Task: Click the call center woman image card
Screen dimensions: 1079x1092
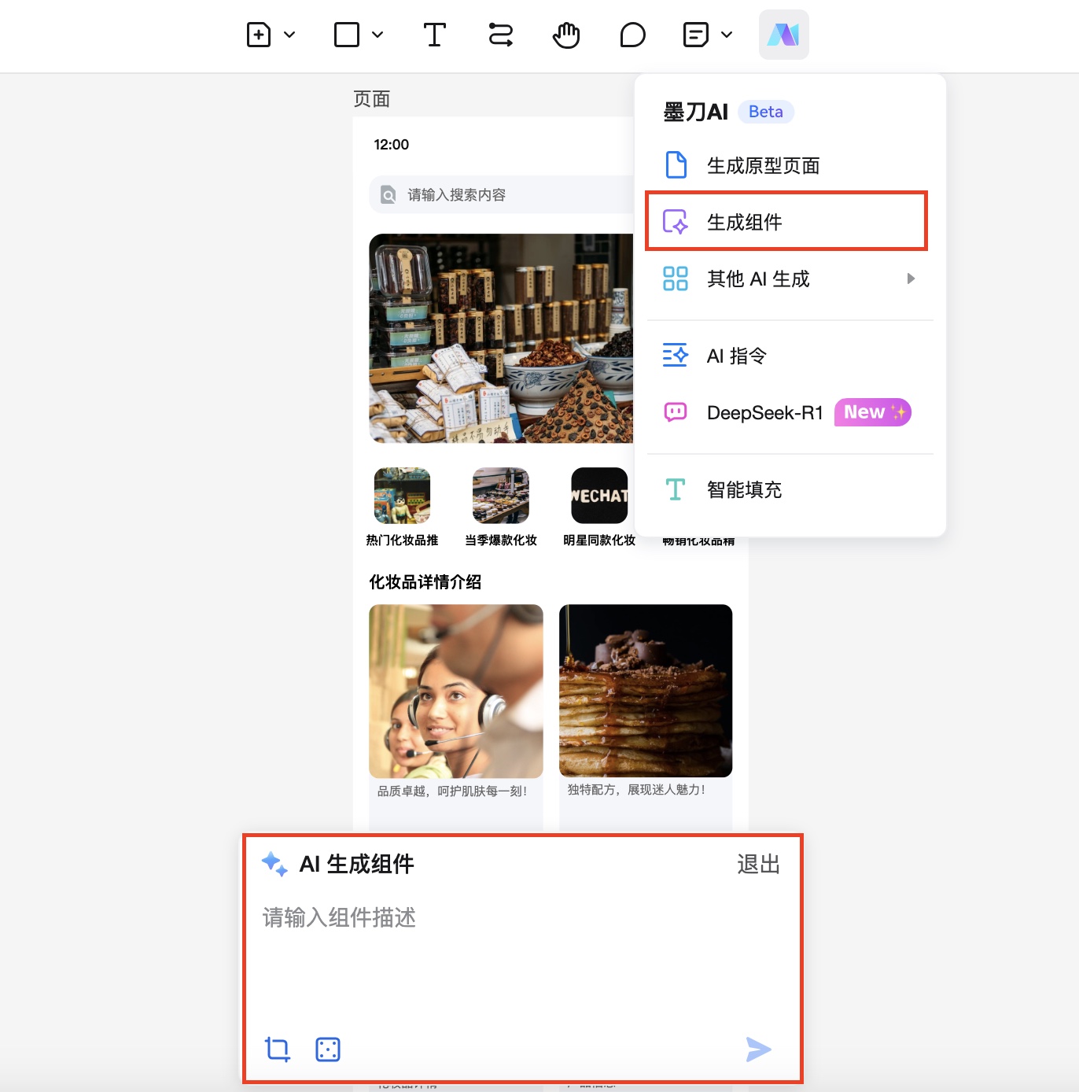Action: [456, 692]
